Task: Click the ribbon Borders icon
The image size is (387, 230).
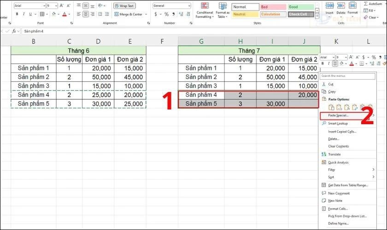Action: 42,14
